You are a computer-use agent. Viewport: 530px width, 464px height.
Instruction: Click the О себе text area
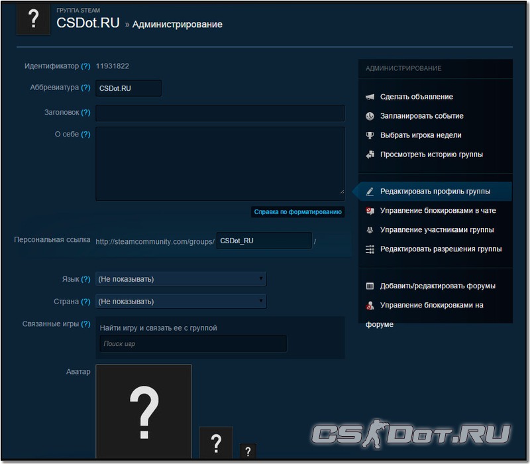click(220, 164)
